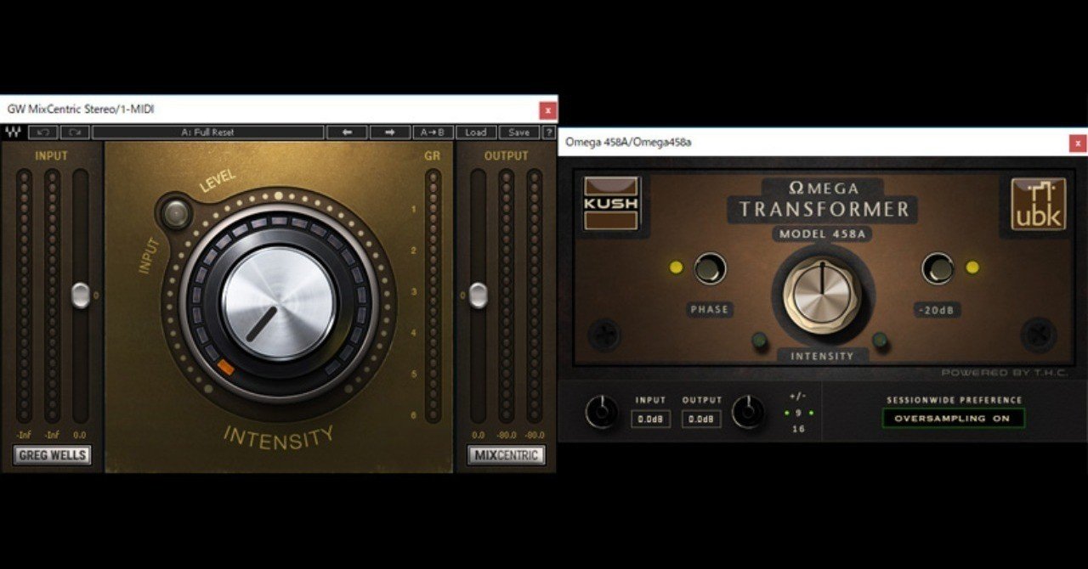The image size is (1088, 569).
Task: Select the GW MixCentric window title bar
Action: pyautogui.click(x=255, y=110)
